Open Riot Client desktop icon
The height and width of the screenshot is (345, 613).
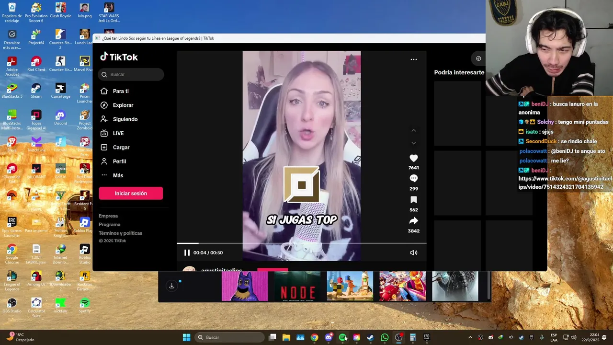[x=36, y=64]
